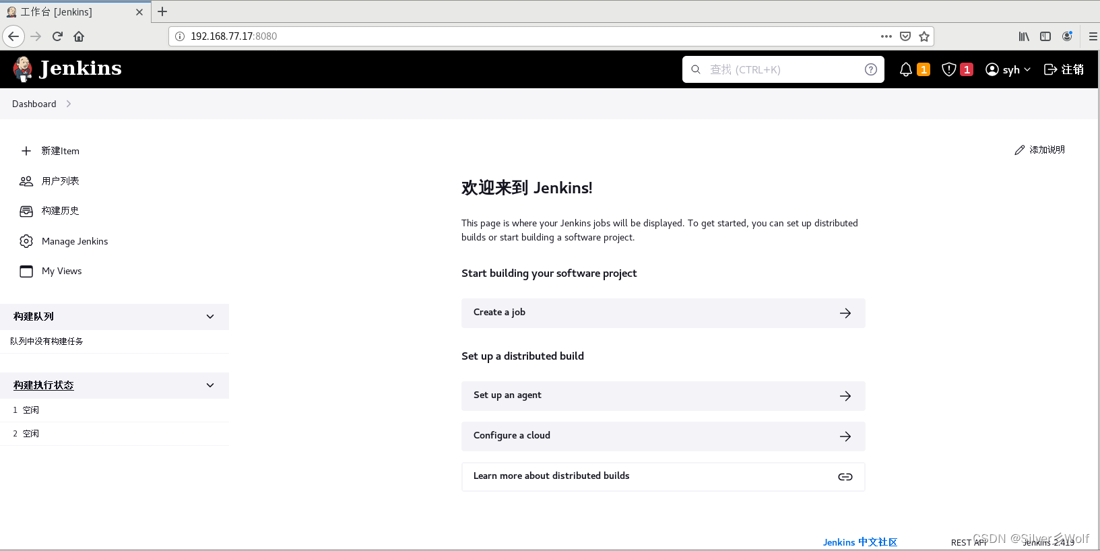Click the orange notification count badge
Image resolution: width=1100 pixels, height=551 pixels.
click(x=924, y=69)
